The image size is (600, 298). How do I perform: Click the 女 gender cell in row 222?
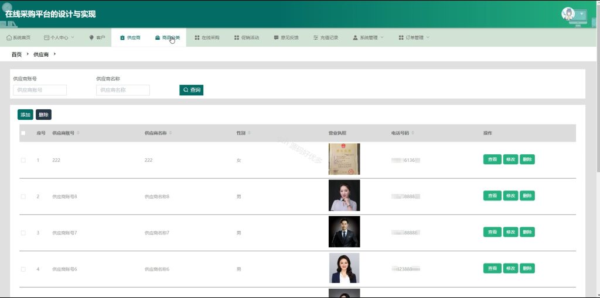[239, 160]
